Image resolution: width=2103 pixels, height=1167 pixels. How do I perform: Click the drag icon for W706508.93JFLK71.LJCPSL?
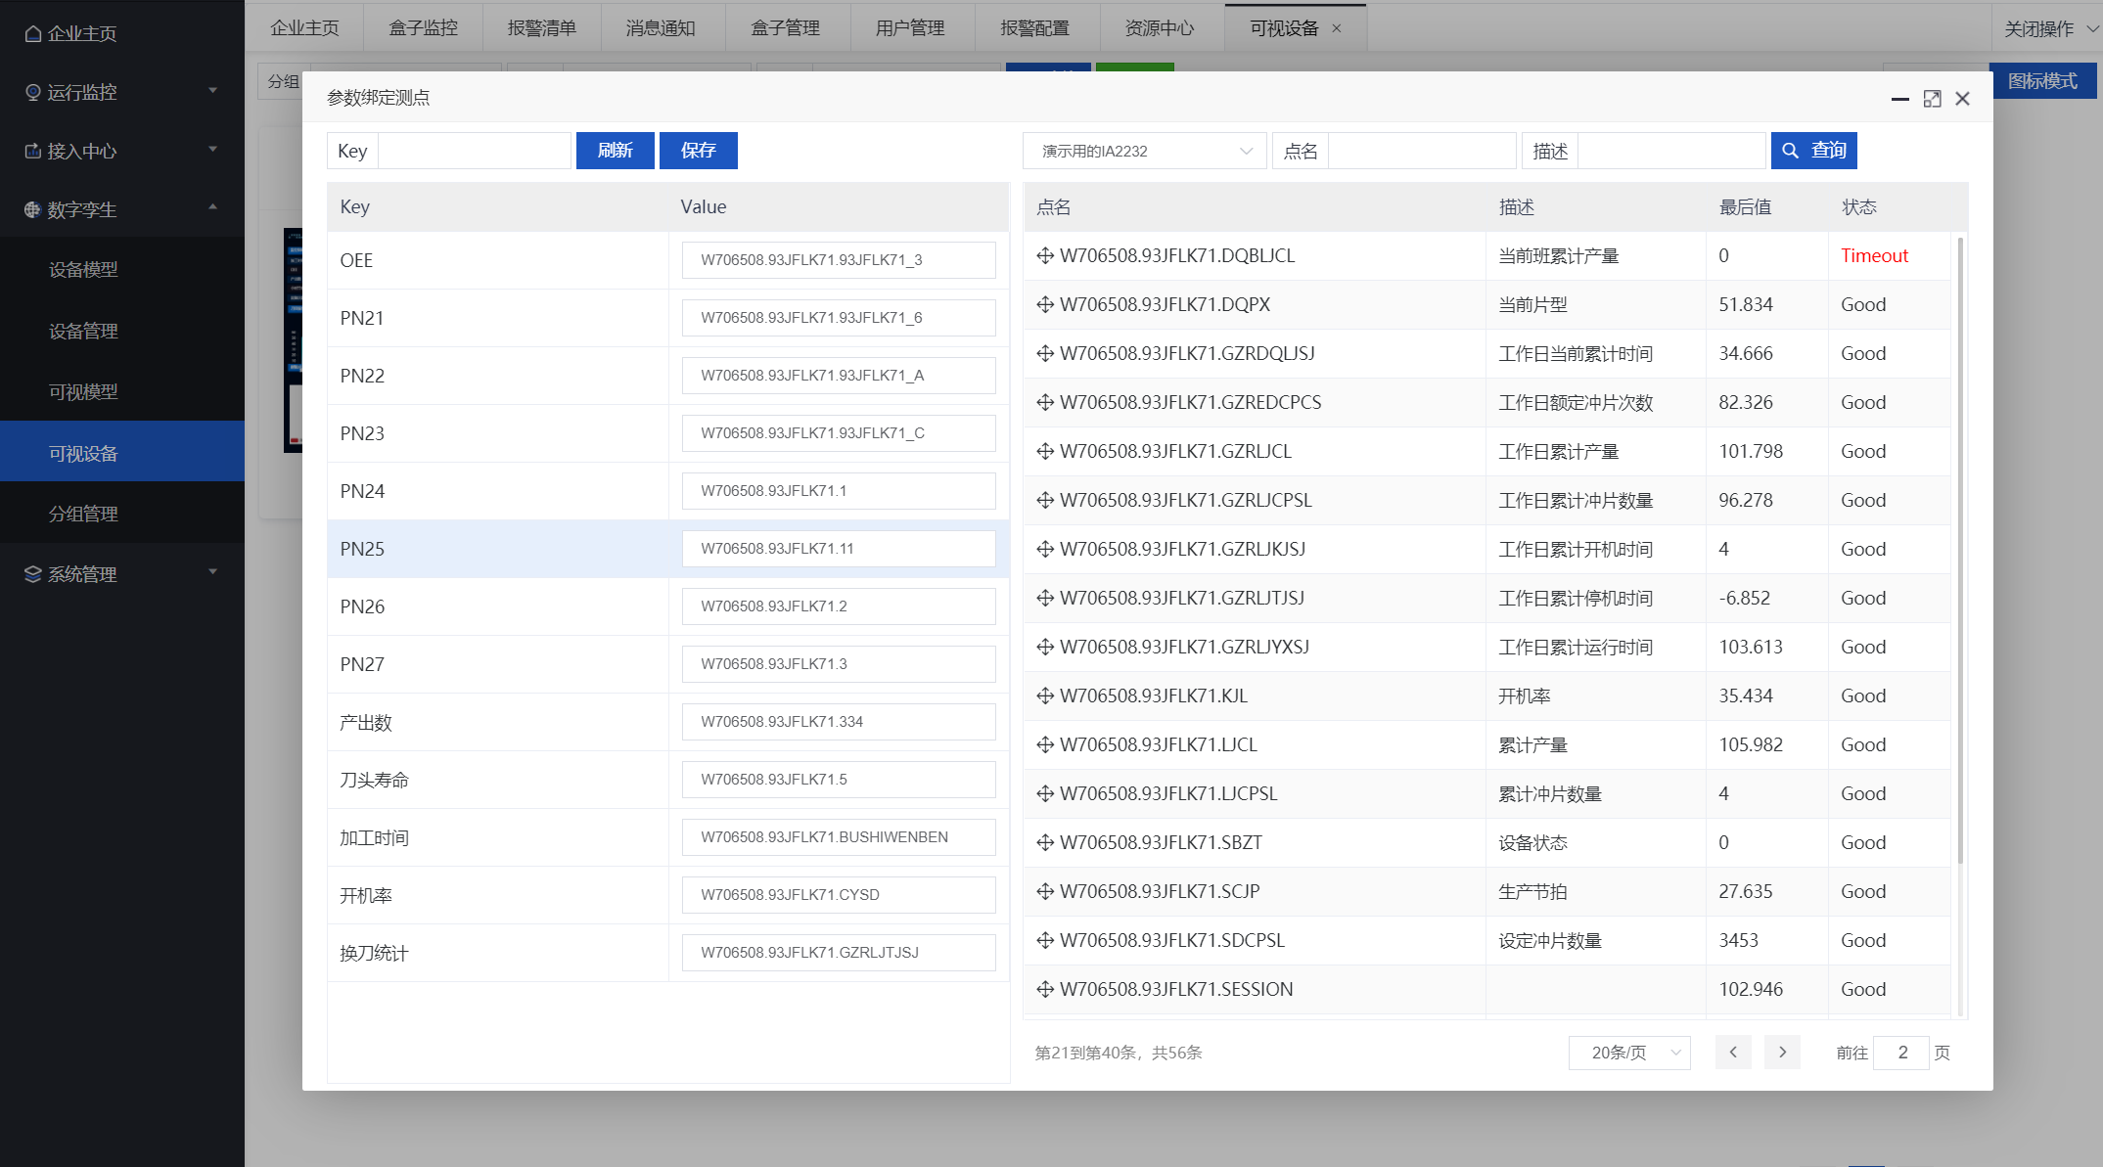[x=1045, y=793]
